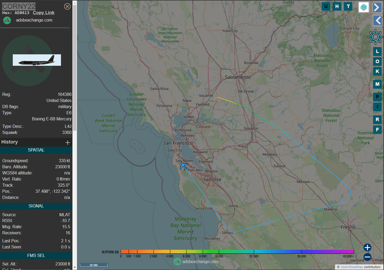Viewport: 384px width, 270px height.
Task: Click the adsbexchange.com logo at map bottom
Action: (x=196, y=262)
